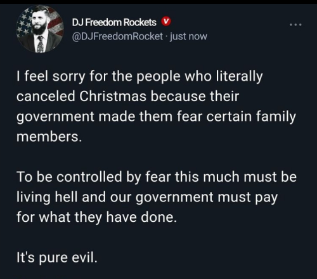Click the word "controlled" in the post
Screen dimensions: 317x279
pos(89,177)
